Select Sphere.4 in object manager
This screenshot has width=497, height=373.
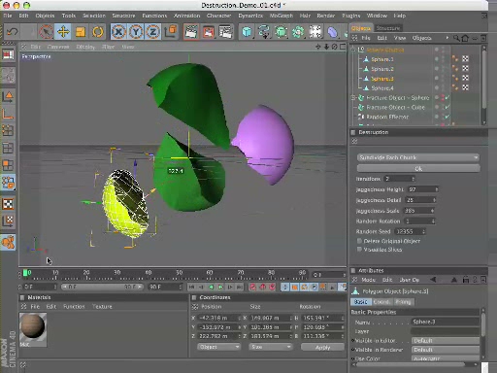click(x=382, y=88)
